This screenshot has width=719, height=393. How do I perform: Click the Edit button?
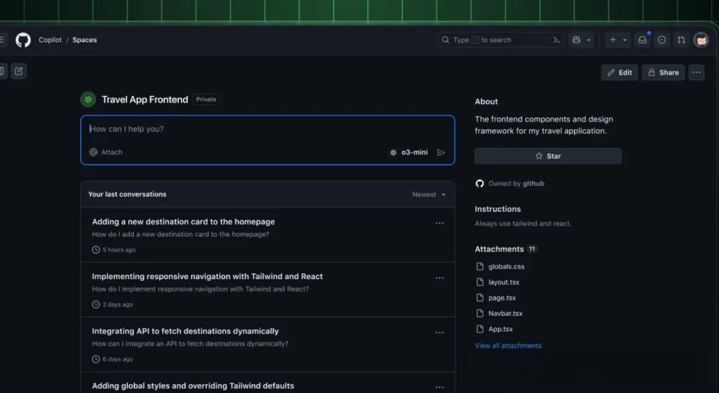pos(619,73)
